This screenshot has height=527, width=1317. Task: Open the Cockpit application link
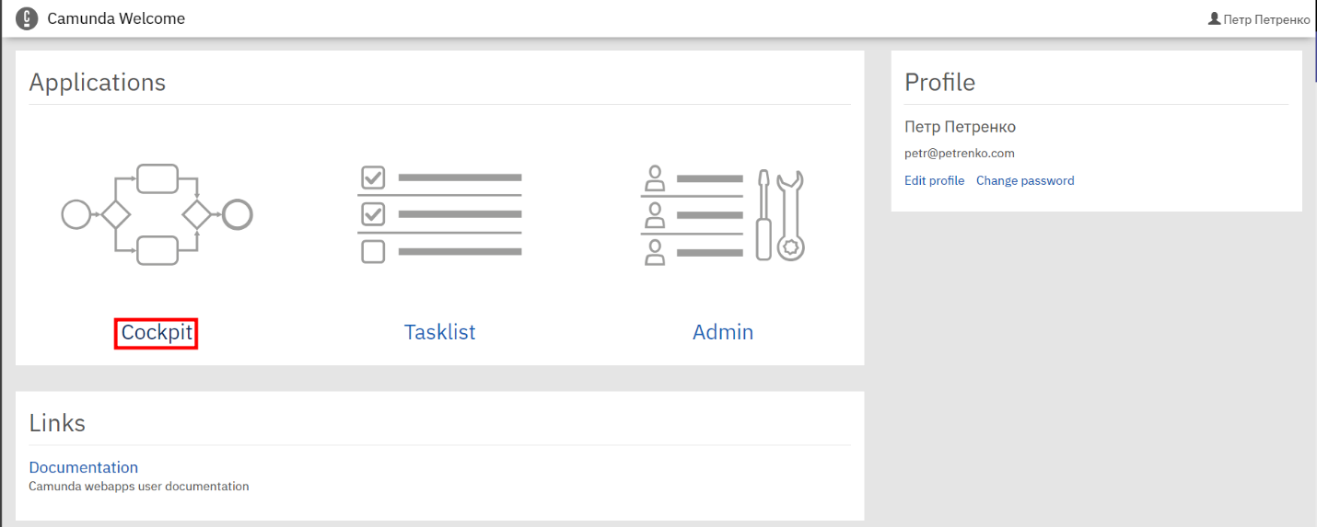point(157,333)
